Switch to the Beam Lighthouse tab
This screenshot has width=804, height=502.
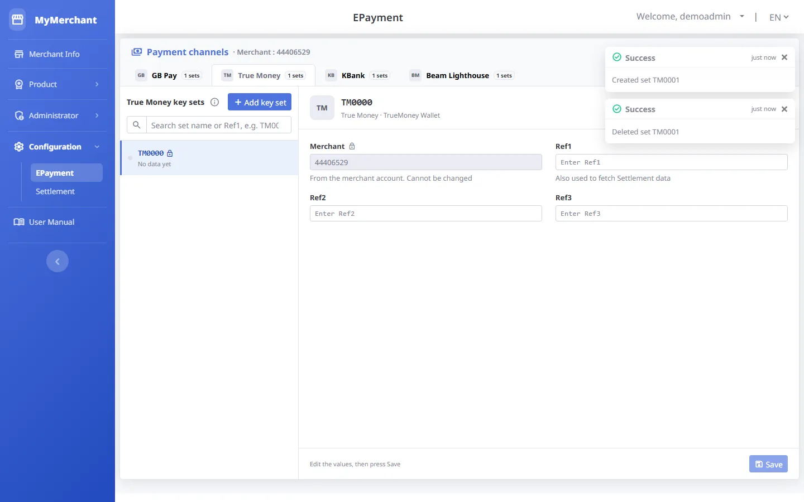pyautogui.click(x=462, y=75)
